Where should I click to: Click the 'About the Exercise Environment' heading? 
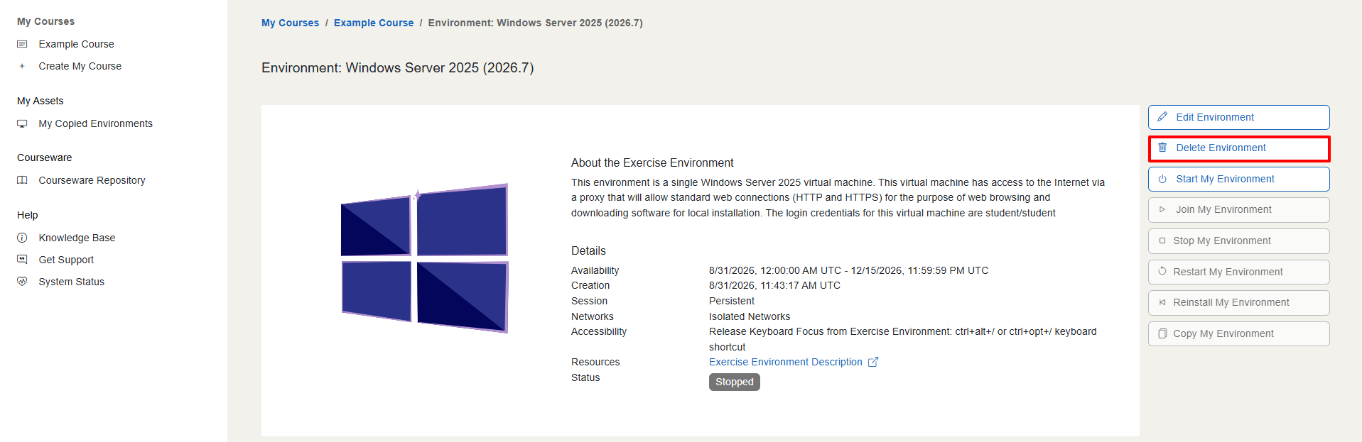pos(652,162)
